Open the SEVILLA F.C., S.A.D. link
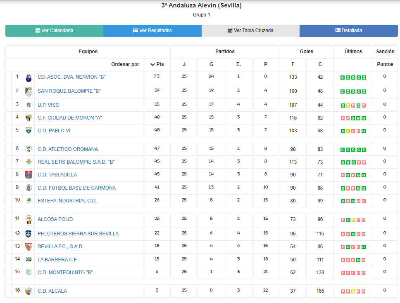 click(60, 247)
